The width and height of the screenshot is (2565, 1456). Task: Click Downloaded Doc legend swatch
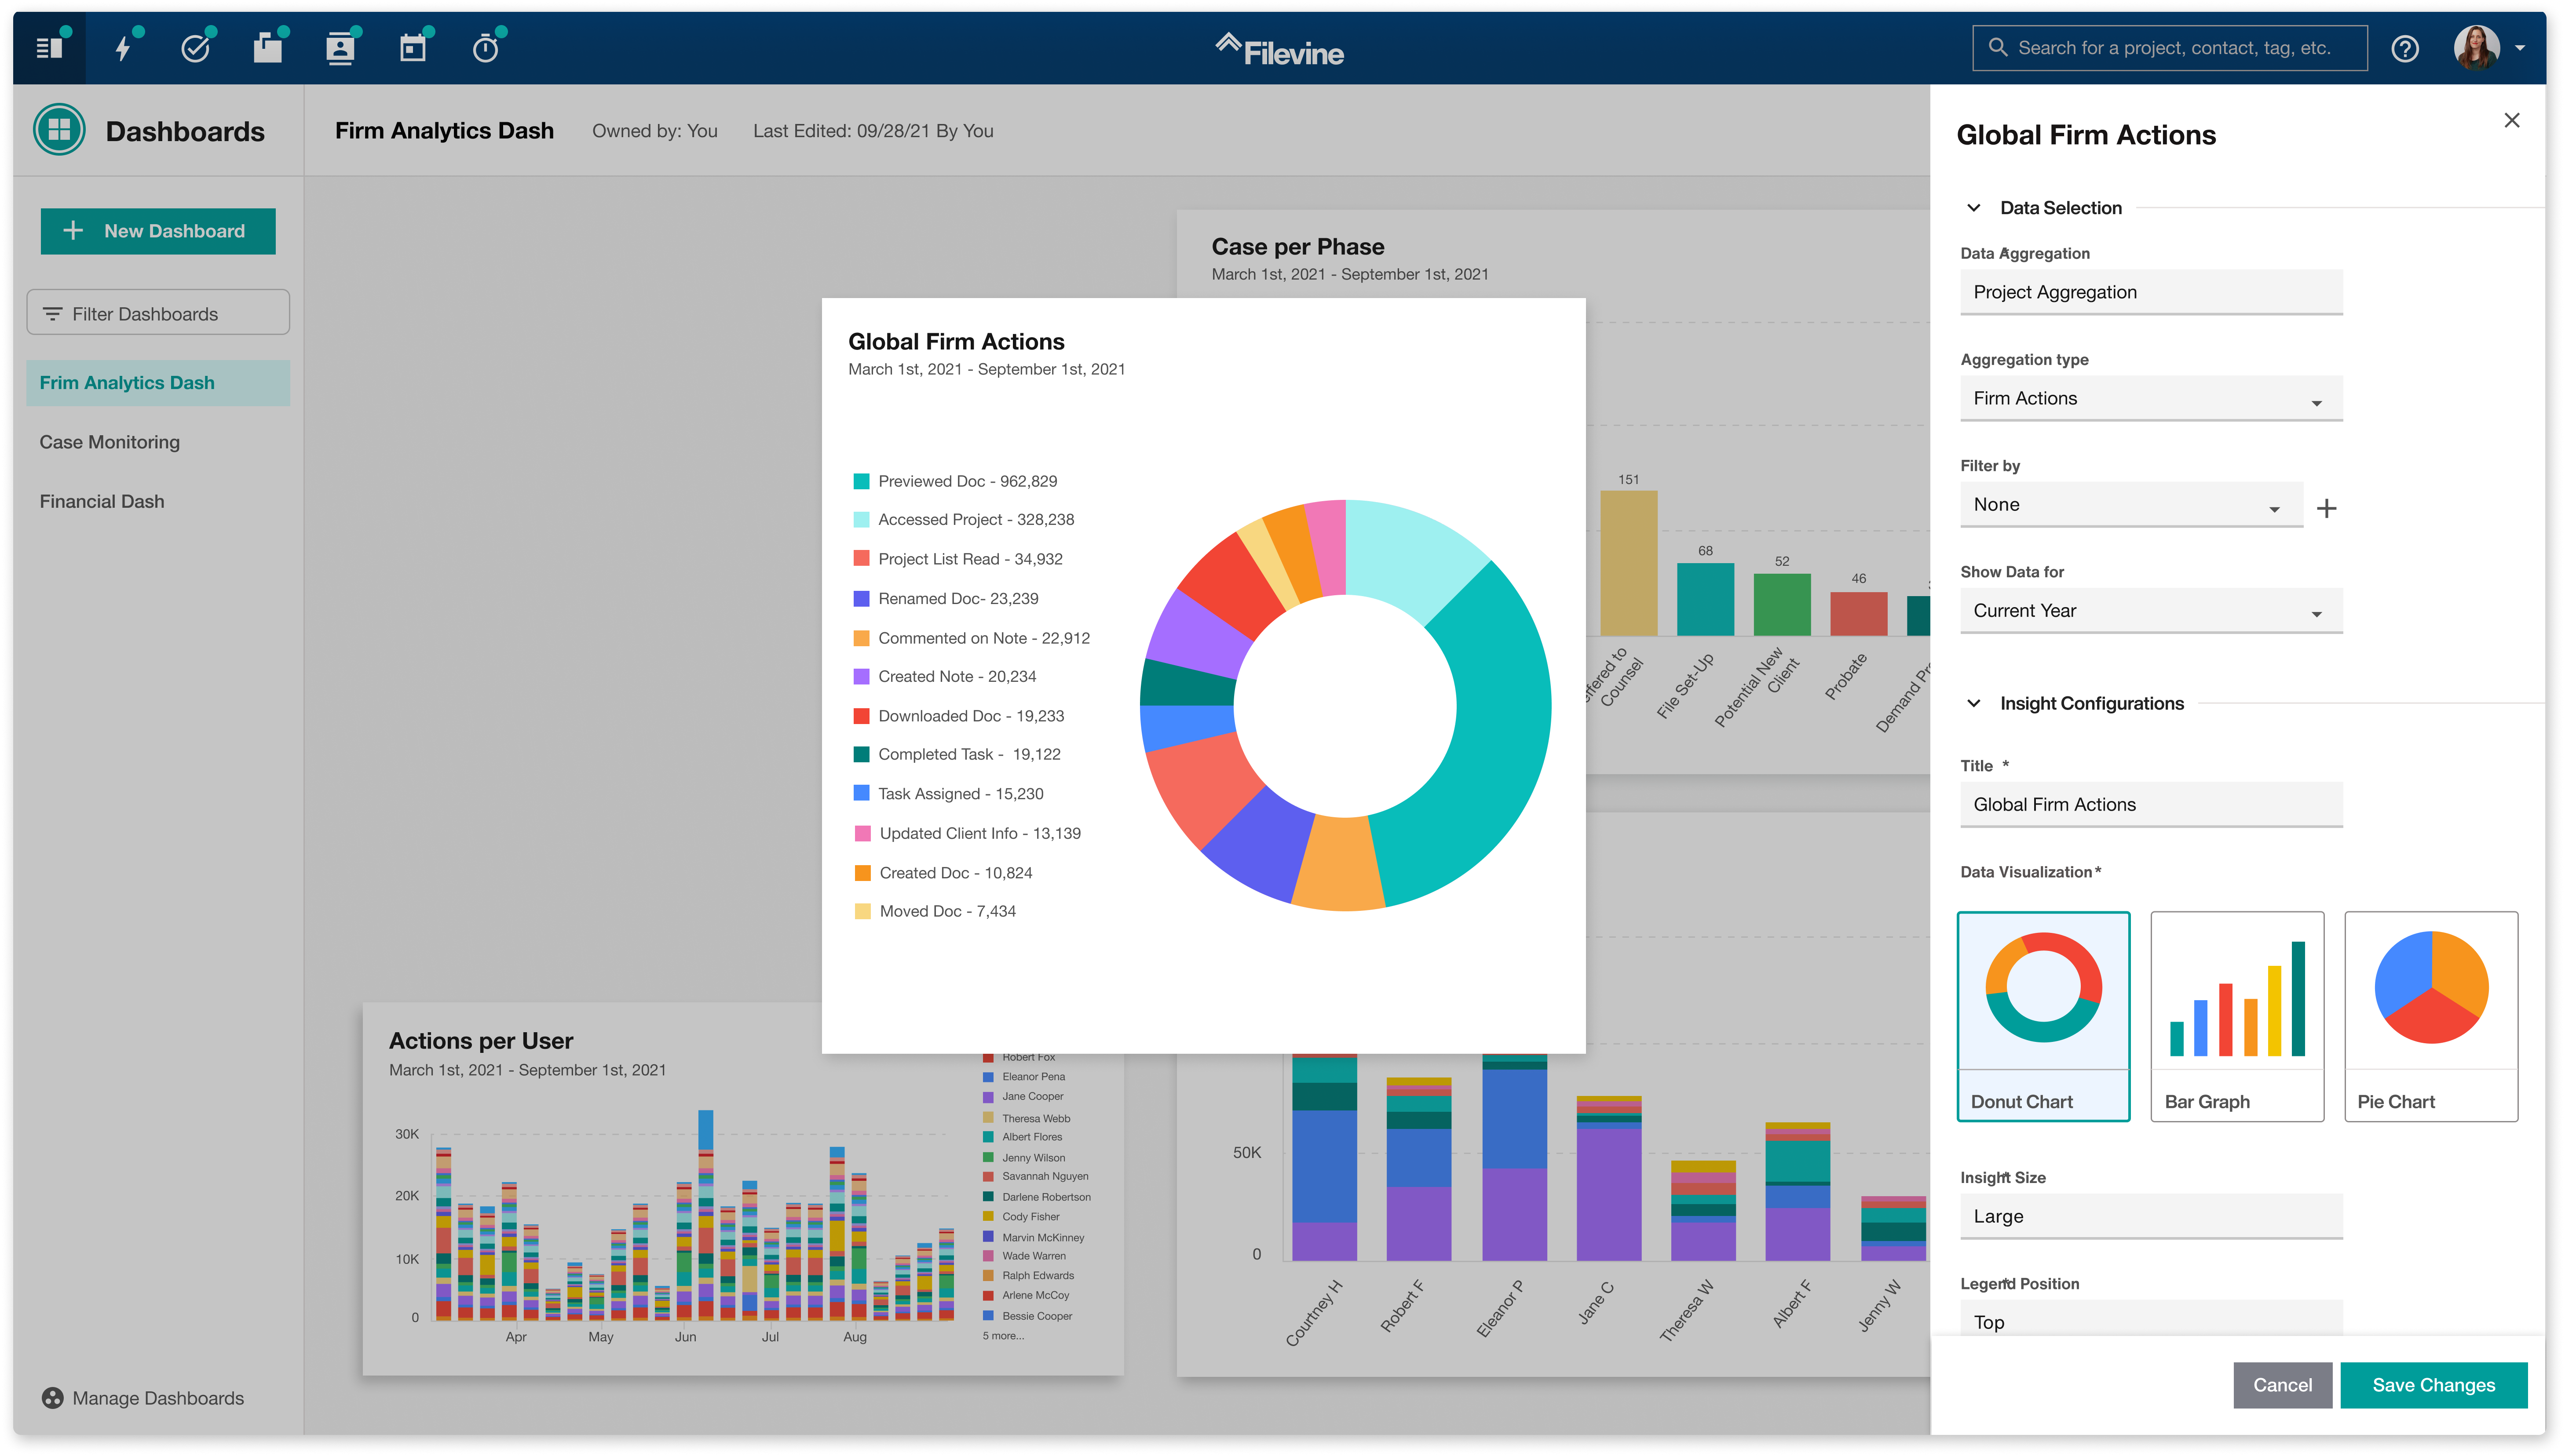click(x=861, y=716)
